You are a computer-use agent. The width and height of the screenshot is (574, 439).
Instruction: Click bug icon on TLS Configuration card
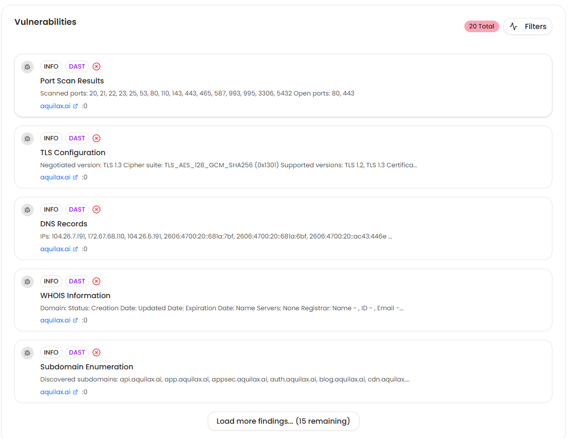pyautogui.click(x=27, y=139)
